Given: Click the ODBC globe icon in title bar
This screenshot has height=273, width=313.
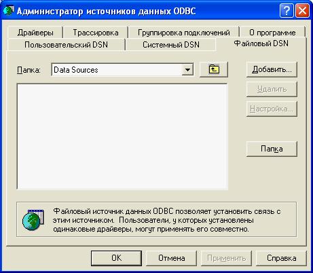Looking at the screenshot, I should point(8,11).
